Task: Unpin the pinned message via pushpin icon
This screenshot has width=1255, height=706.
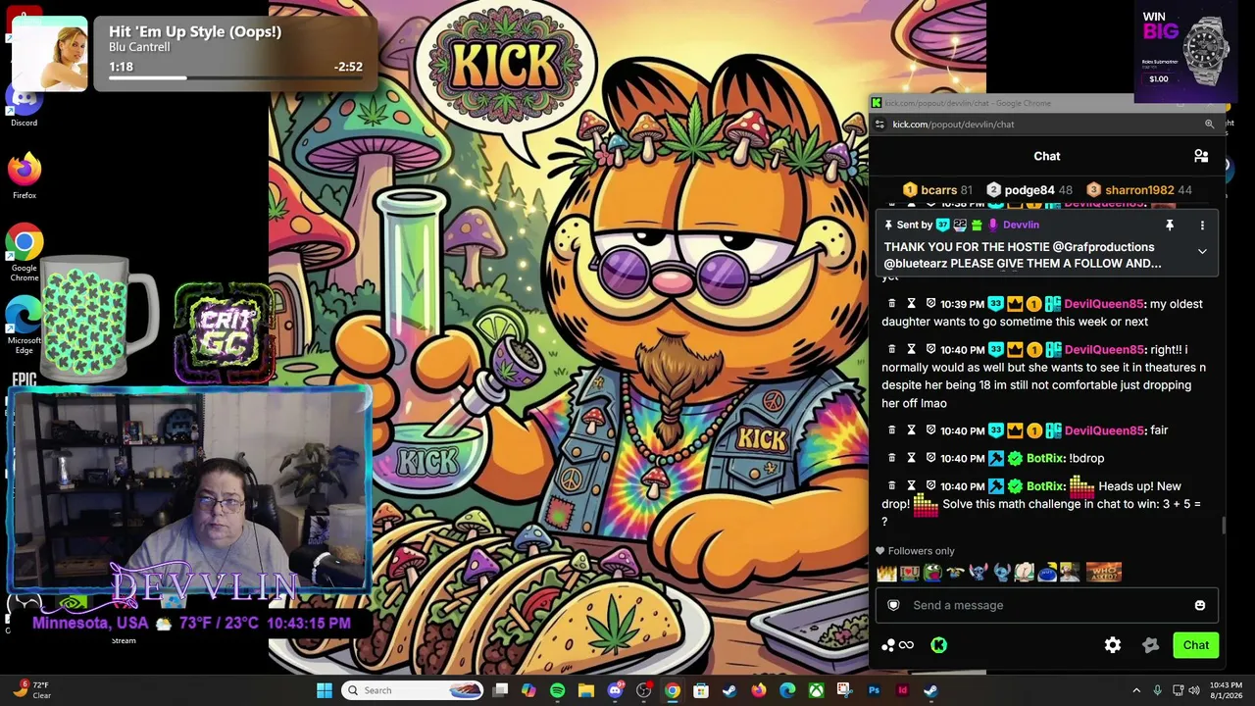Action: point(1169,226)
